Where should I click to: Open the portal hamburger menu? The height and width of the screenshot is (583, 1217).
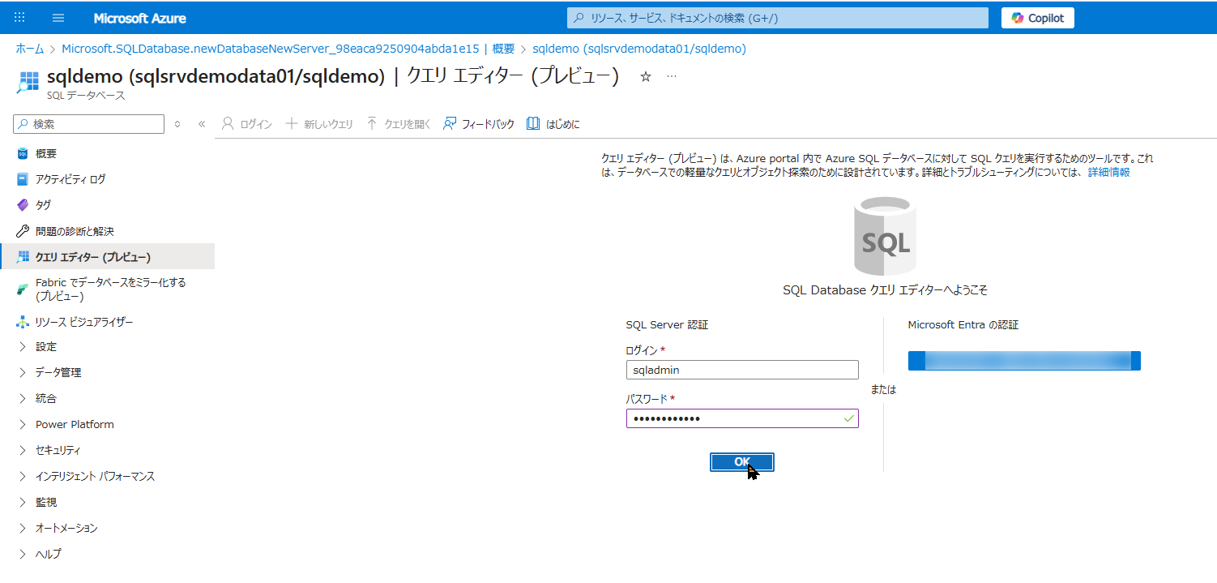(x=58, y=18)
